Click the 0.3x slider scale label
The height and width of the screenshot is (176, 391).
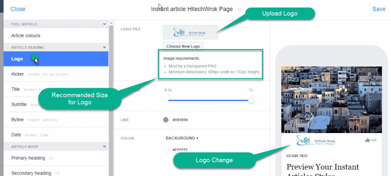(168, 90)
